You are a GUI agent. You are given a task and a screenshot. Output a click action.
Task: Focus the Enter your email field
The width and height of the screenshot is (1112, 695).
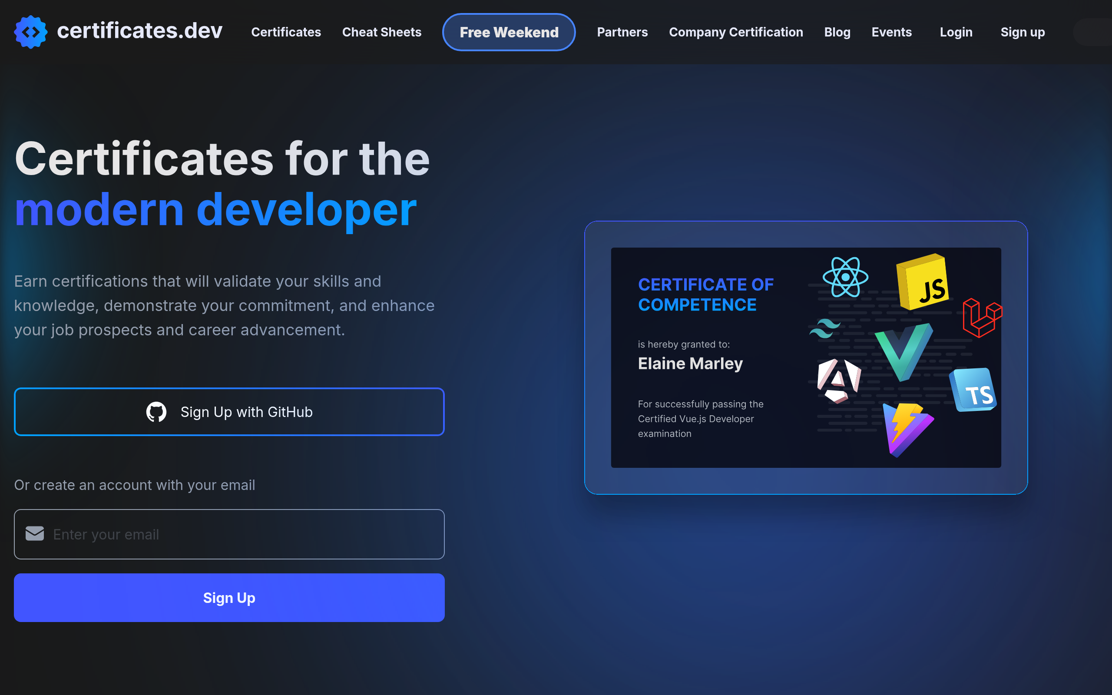click(x=229, y=534)
